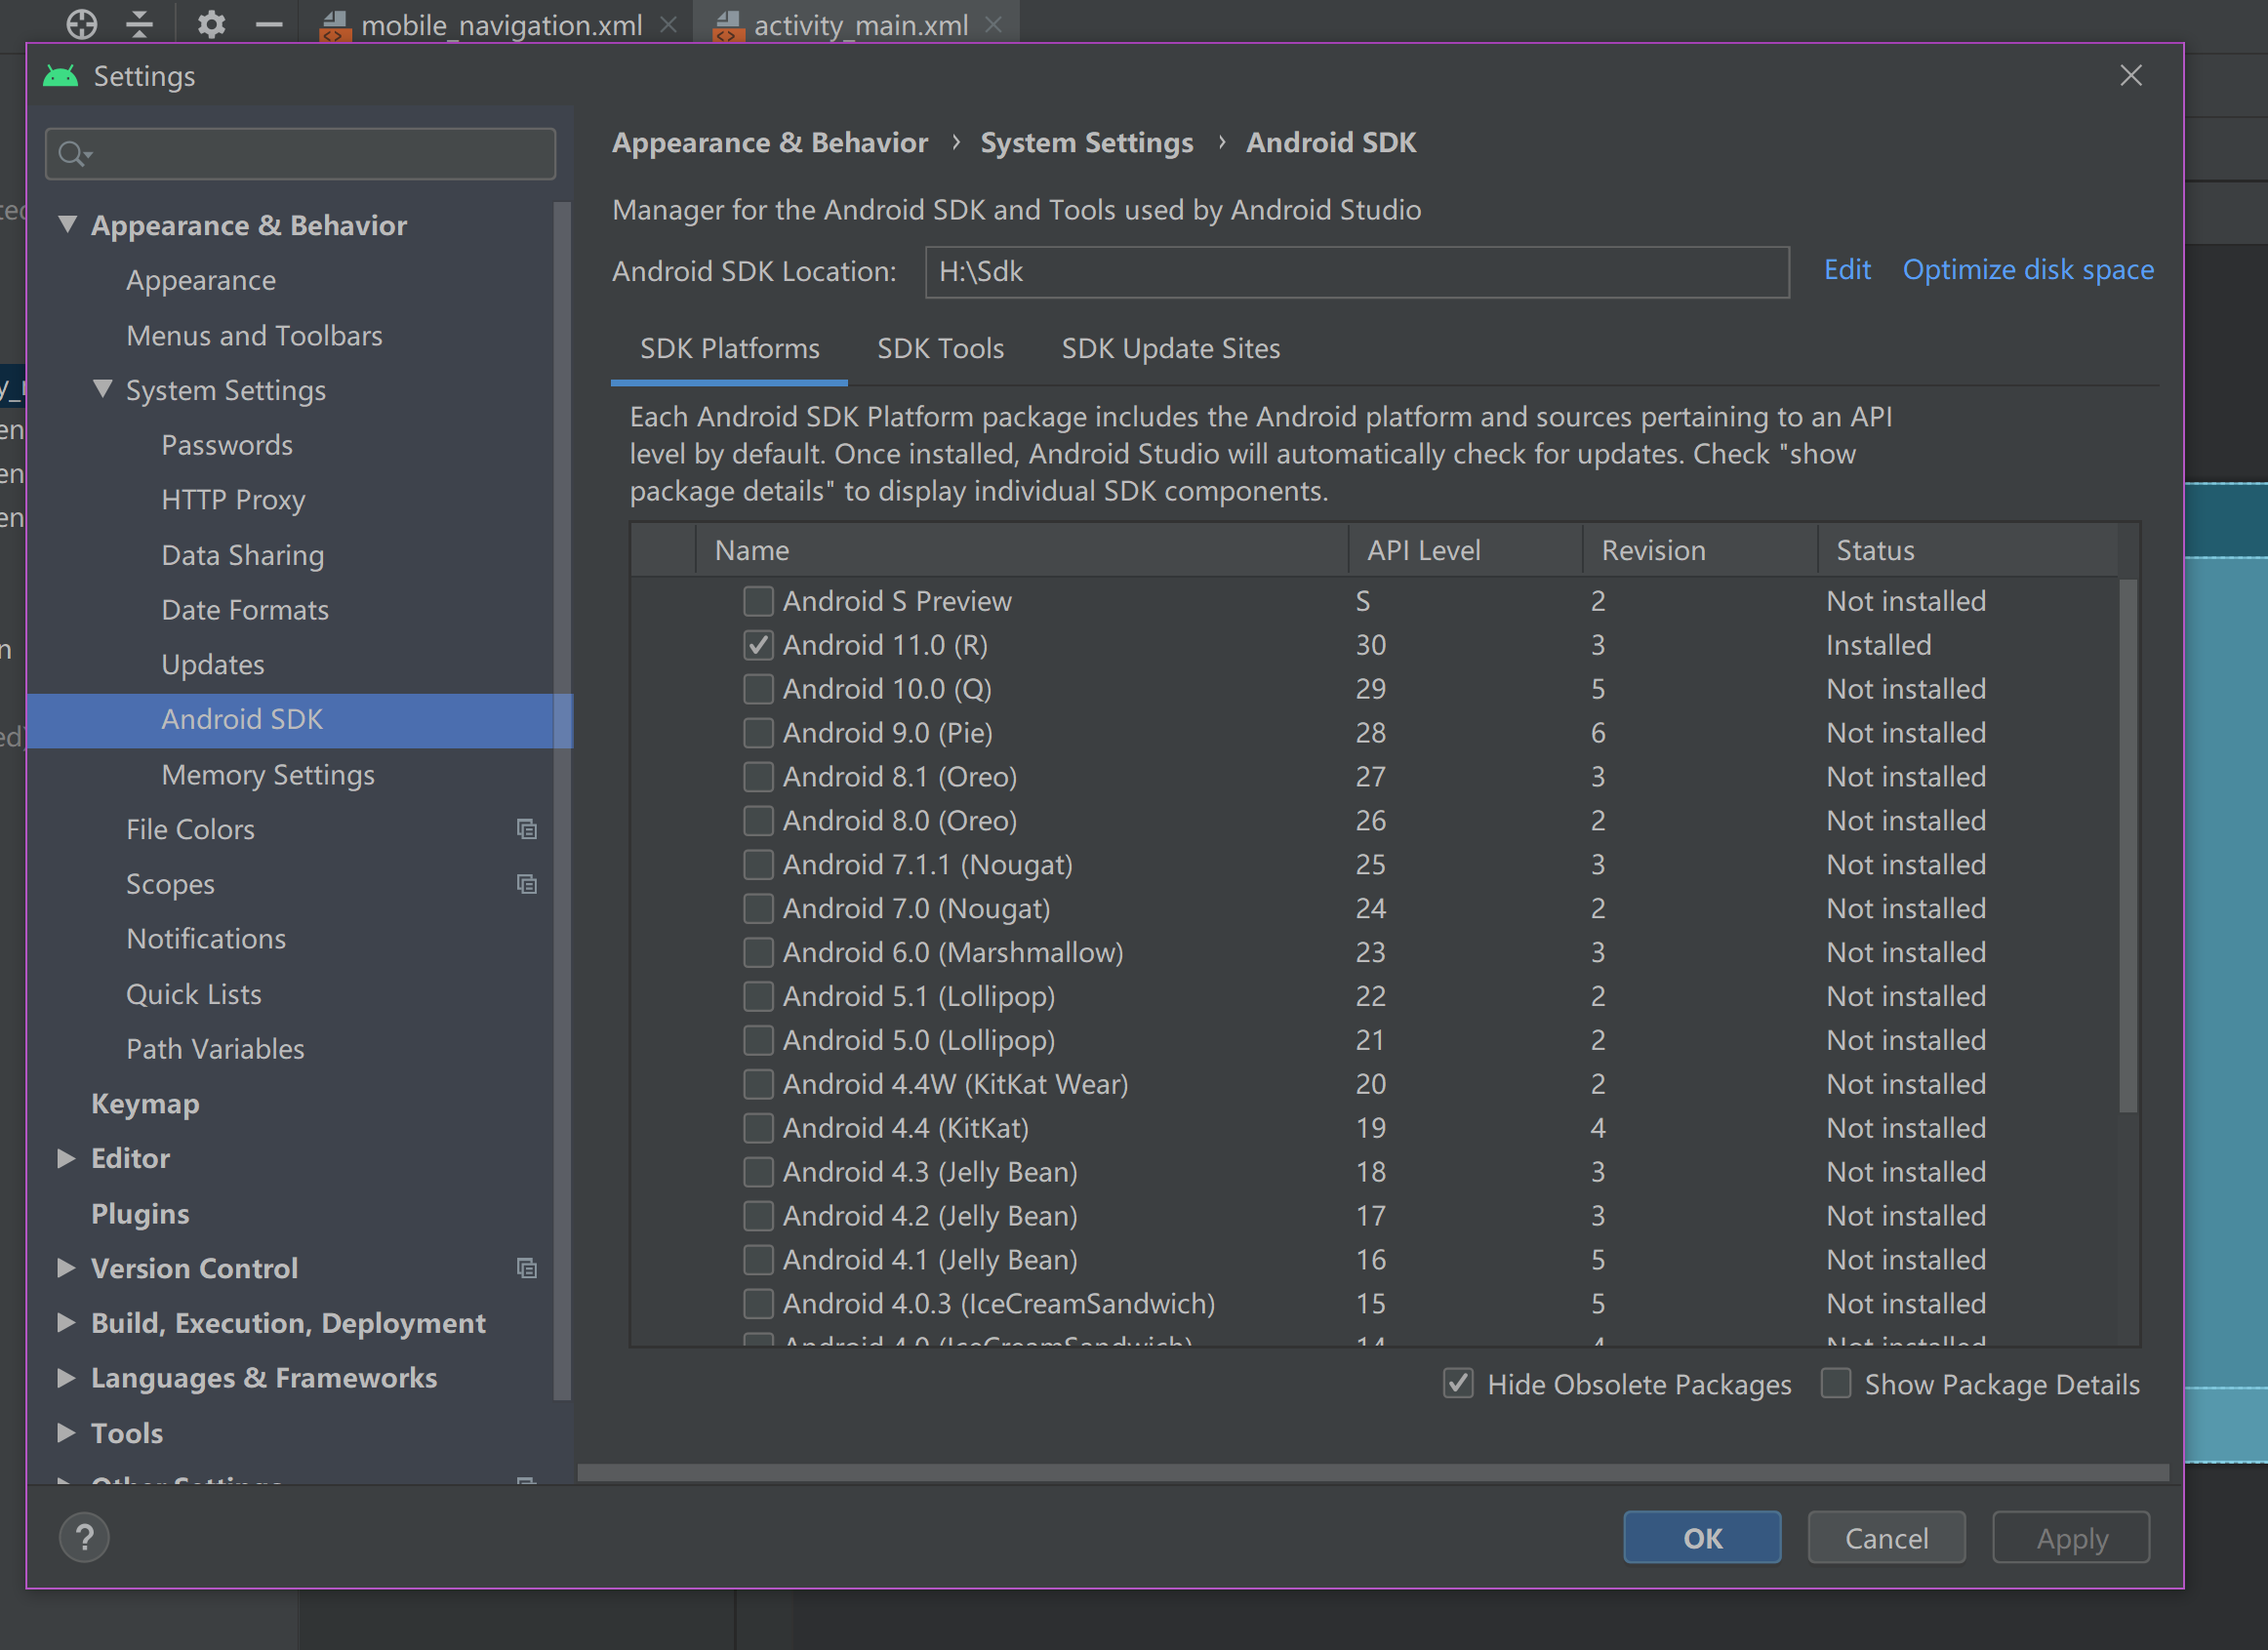The image size is (2268, 1650).
Task: Focus the Settings search field
Action: click(x=300, y=154)
